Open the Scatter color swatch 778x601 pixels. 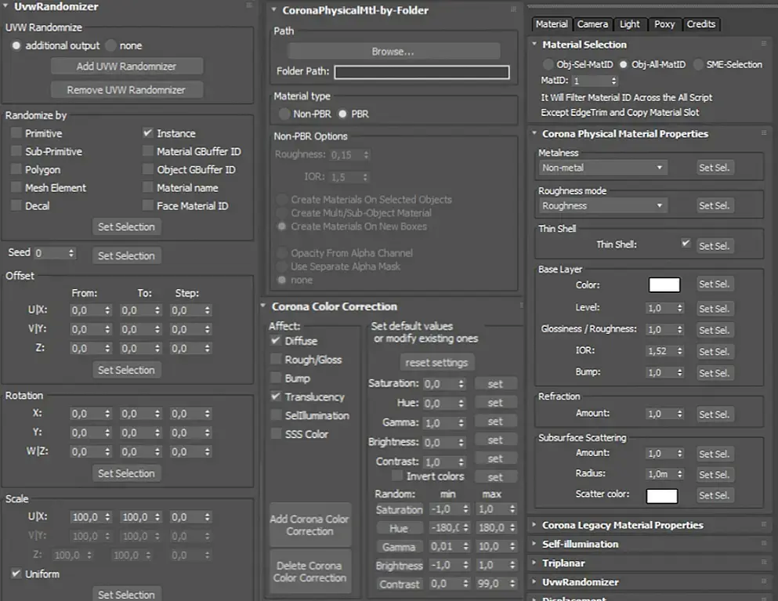pos(662,496)
